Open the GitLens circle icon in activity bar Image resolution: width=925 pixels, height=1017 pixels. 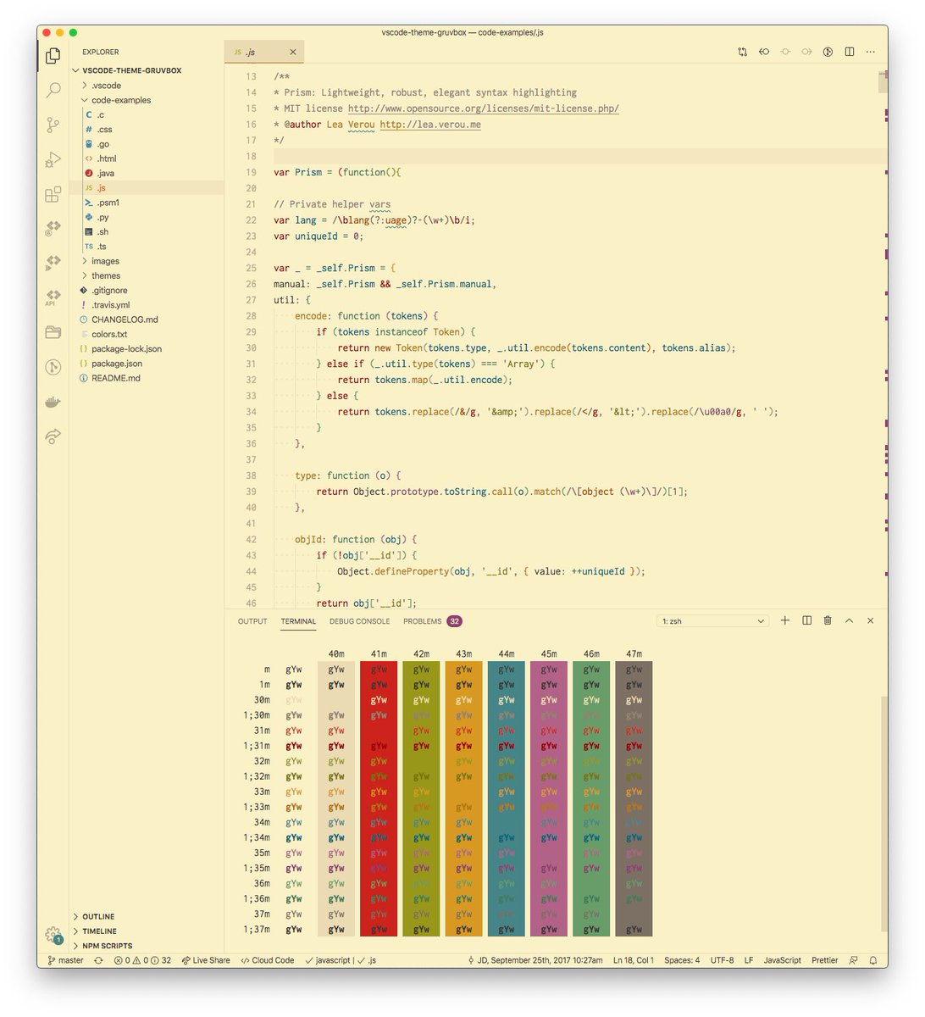(x=53, y=367)
